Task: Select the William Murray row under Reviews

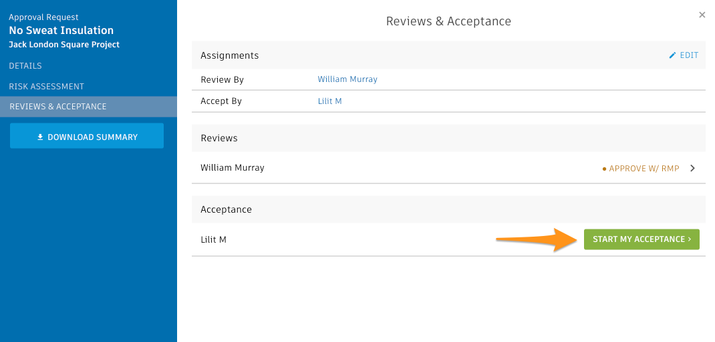Action: coord(448,168)
